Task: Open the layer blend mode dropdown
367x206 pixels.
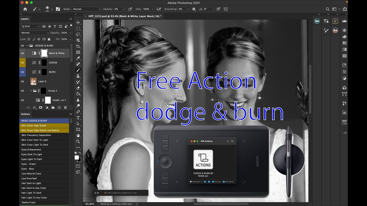Action: [35, 33]
